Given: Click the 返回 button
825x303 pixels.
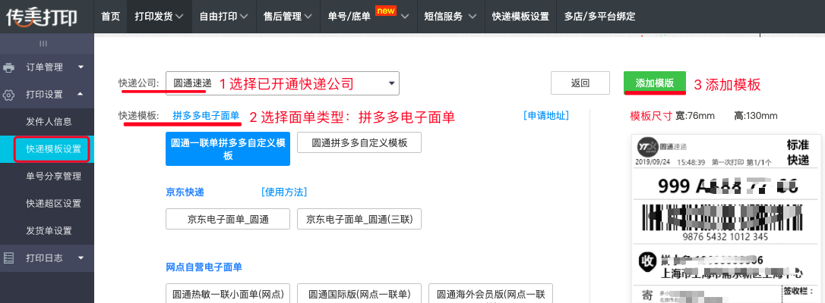Looking at the screenshot, I should pyautogui.click(x=580, y=83).
